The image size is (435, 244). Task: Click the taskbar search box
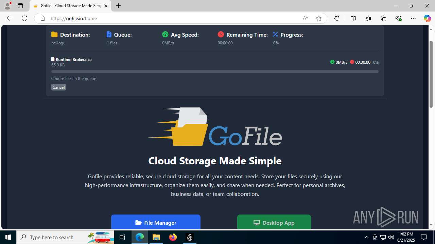(x=65, y=237)
